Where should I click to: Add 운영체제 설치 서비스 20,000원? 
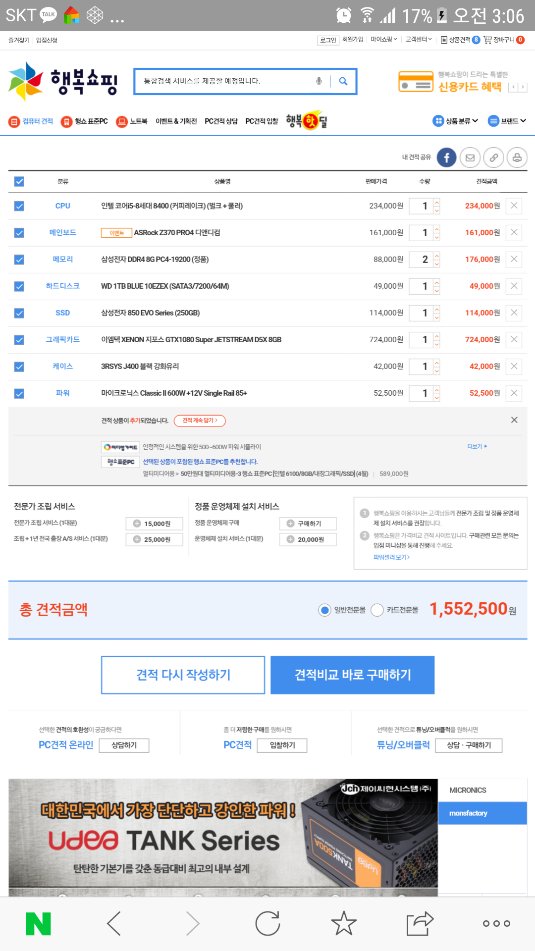(308, 539)
